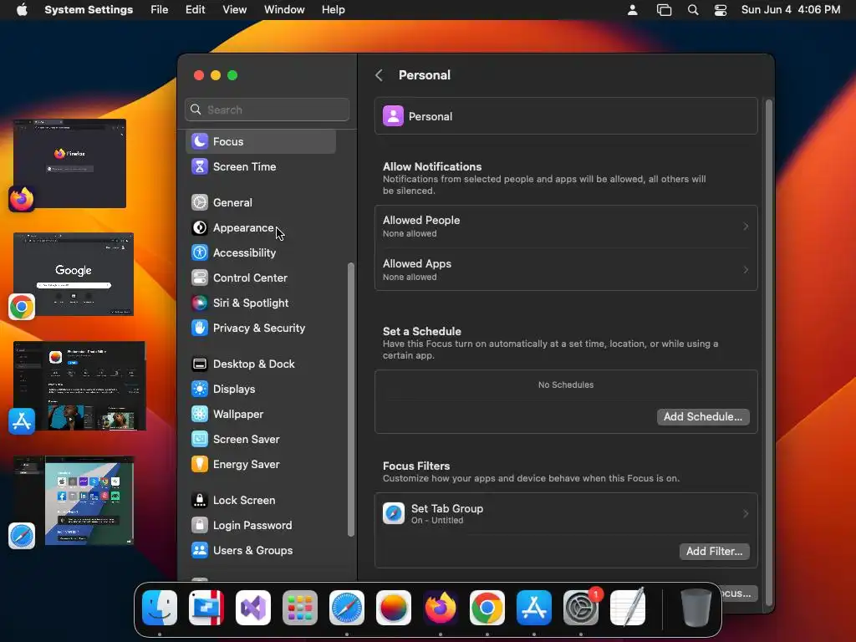This screenshot has height=642, width=856.
Task: Click Safari icon beside Set Tab Group
Action: [394, 514]
